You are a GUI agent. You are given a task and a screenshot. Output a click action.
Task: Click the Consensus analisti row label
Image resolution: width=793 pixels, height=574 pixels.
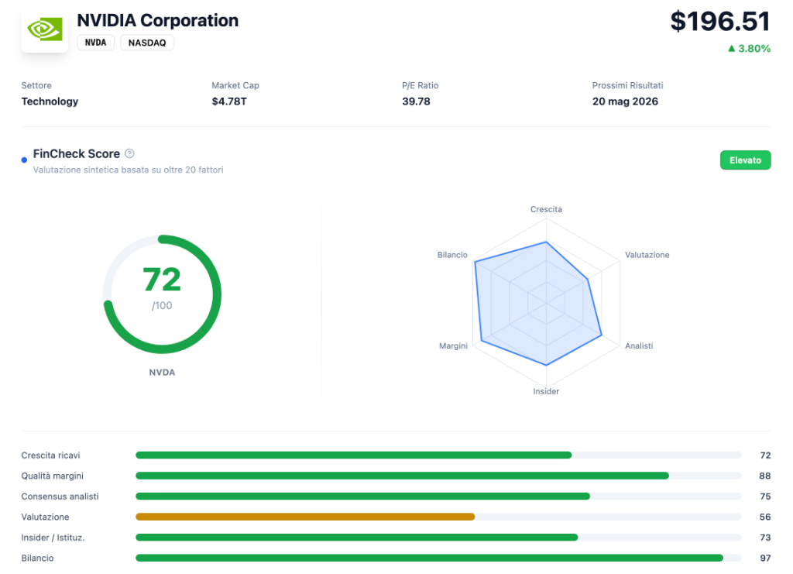60,497
